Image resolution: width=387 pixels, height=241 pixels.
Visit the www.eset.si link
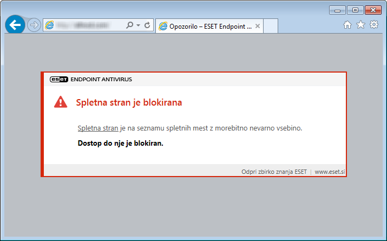[x=330, y=172]
